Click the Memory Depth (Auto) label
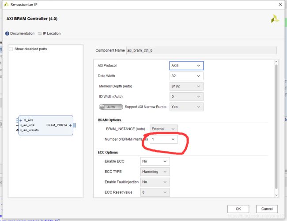The width and height of the screenshot is (287, 221). (x=116, y=86)
